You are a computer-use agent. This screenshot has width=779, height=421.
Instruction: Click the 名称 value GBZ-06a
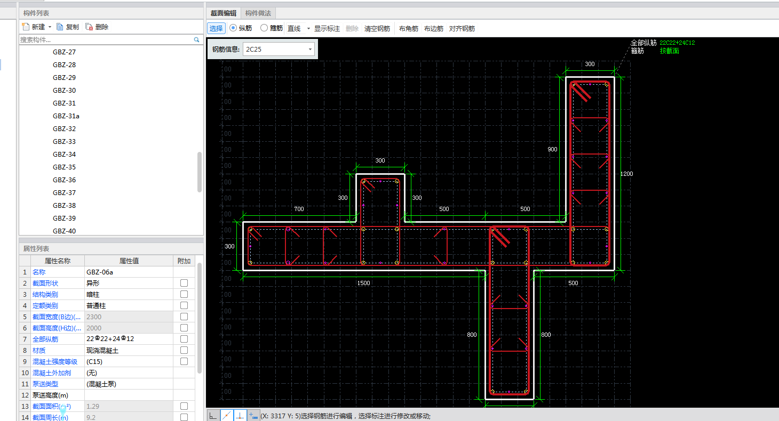[129, 272]
